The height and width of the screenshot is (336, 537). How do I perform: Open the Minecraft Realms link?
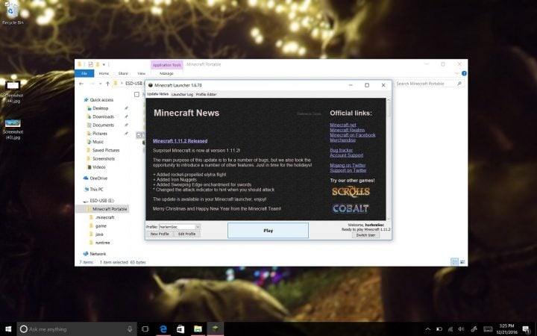(x=348, y=130)
